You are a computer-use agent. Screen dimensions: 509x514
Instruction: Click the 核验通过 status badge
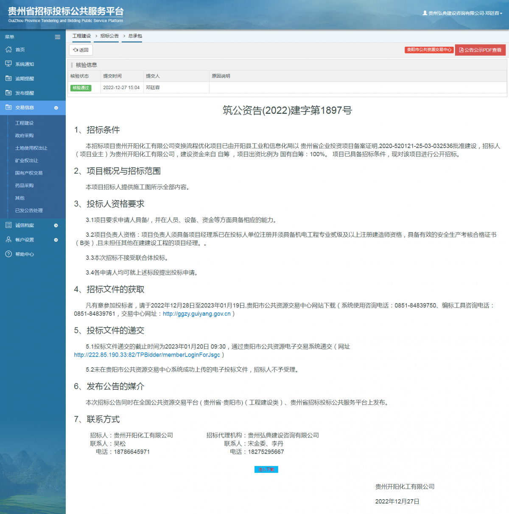(x=81, y=88)
